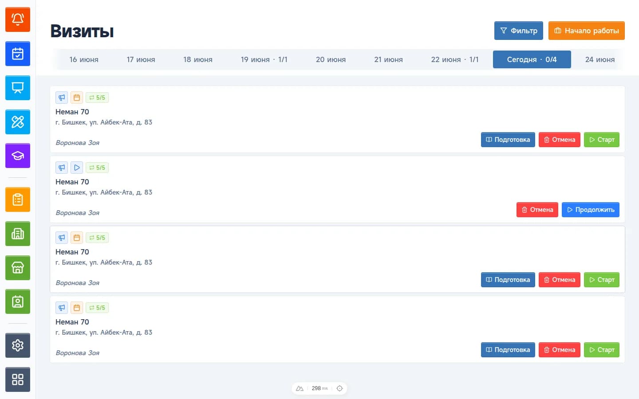Image resolution: width=639 pixels, height=399 pixels.
Task: Click Отмена next to Продолжить
Action: 537,210
